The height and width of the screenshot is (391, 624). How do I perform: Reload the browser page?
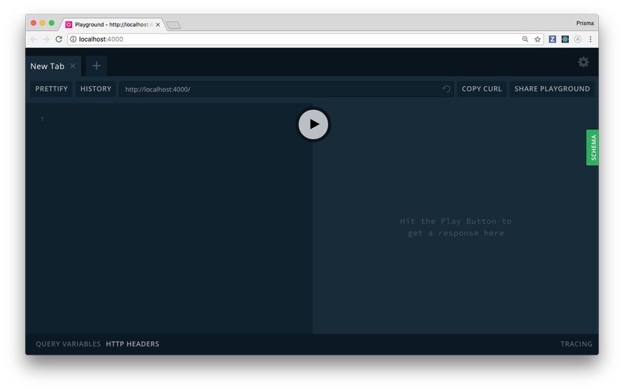59,39
